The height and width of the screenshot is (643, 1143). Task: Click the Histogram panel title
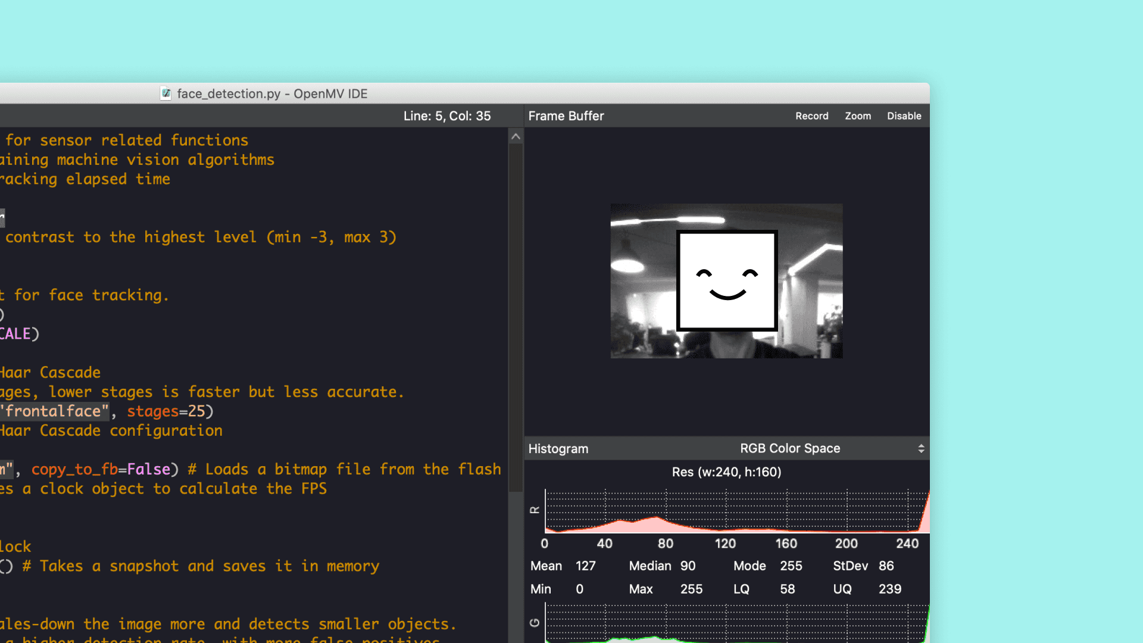pyautogui.click(x=558, y=449)
